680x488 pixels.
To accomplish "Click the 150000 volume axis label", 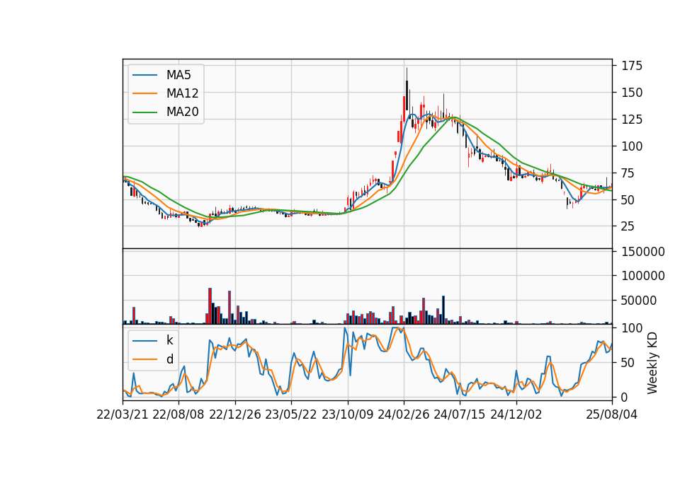I will pos(643,252).
